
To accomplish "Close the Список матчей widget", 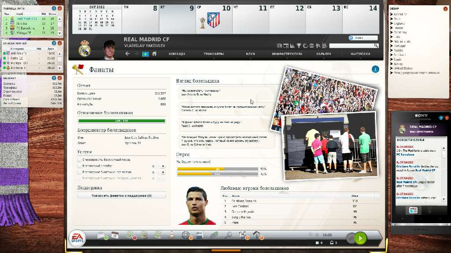I will (x=59, y=43).
